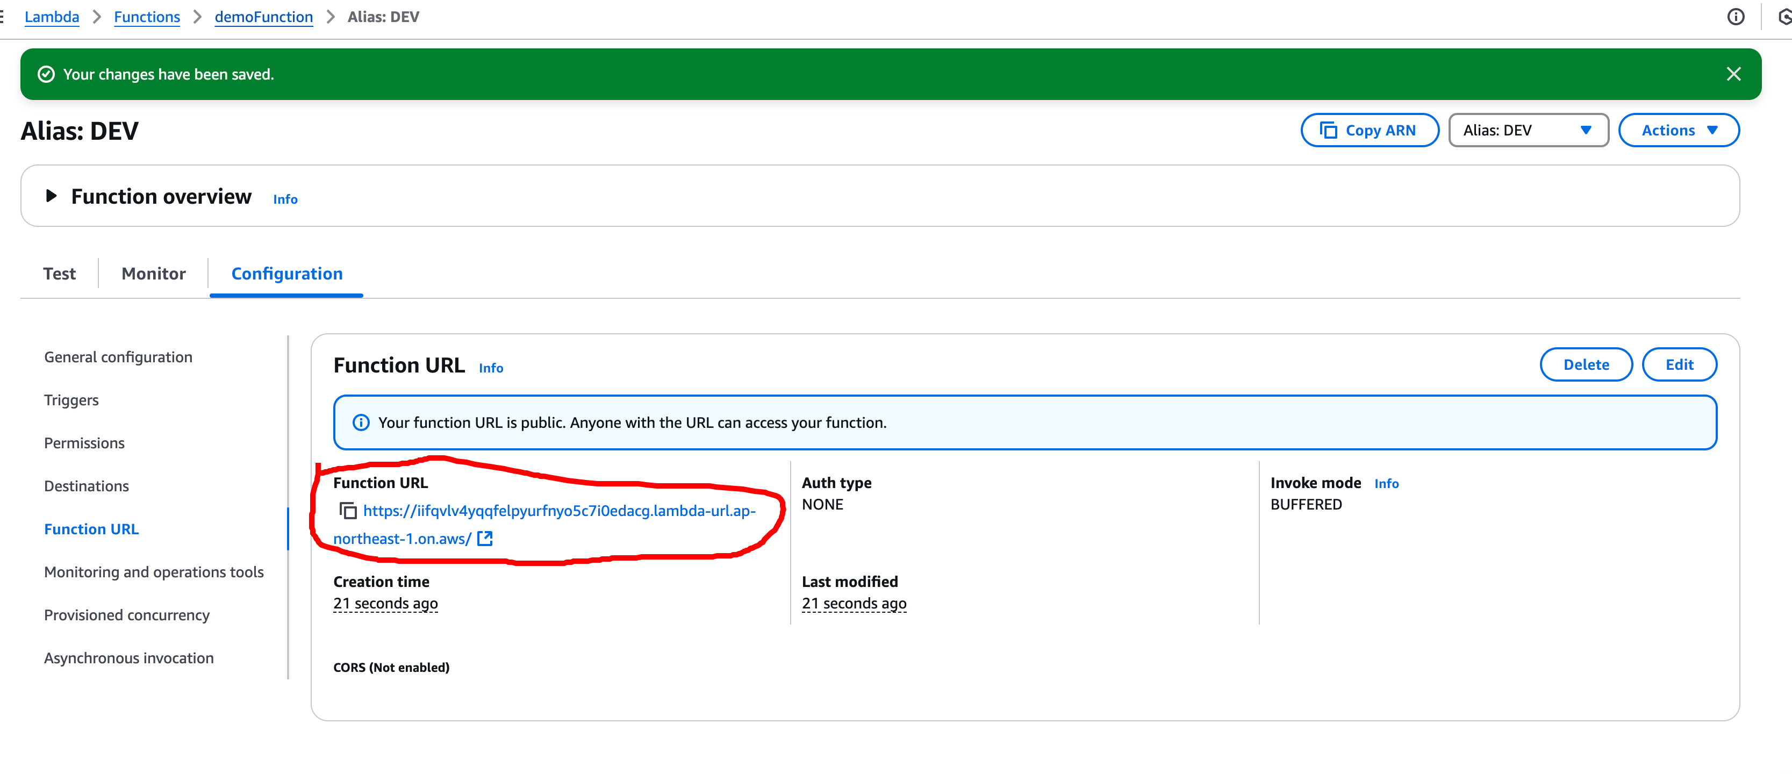Select Triggers in the configuration sidebar
Image resolution: width=1792 pixels, height=774 pixels.
pos(71,400)
